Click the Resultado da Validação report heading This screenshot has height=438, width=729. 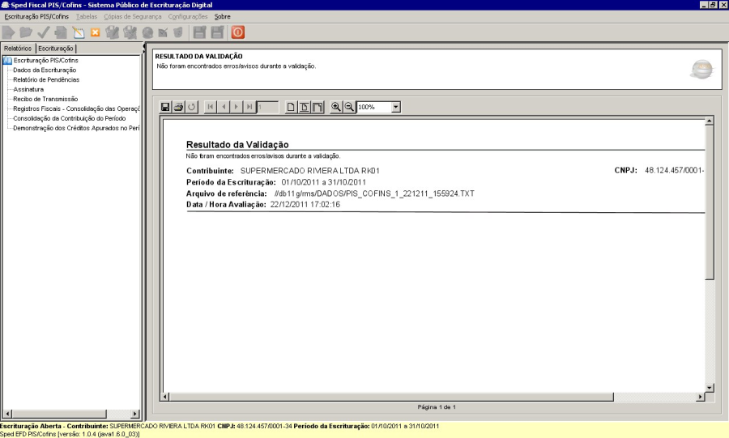237,144
